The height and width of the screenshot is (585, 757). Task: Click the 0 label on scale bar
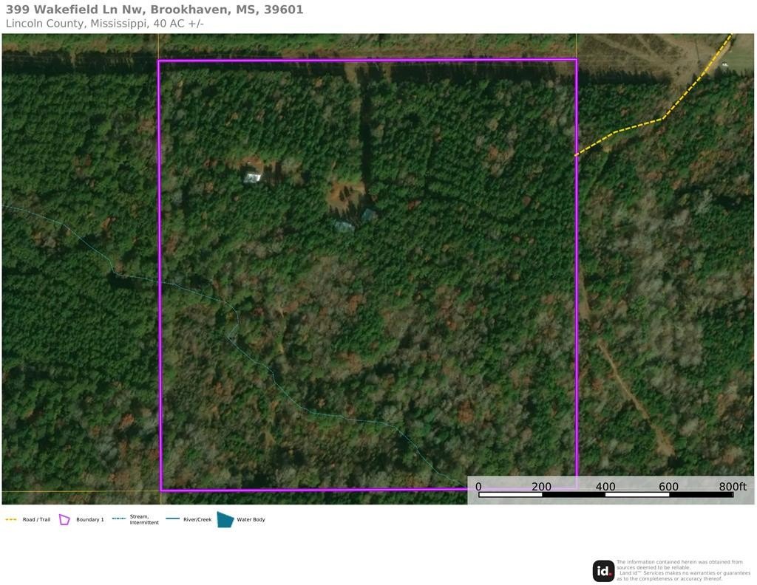point(478,486)
